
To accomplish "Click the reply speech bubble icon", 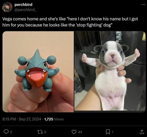I will pos(6,132).
